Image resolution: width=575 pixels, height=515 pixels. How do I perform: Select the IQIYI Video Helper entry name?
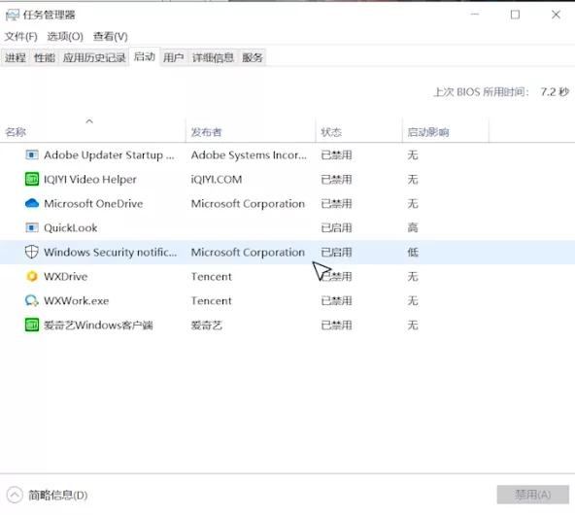click(x=90, y=180)
